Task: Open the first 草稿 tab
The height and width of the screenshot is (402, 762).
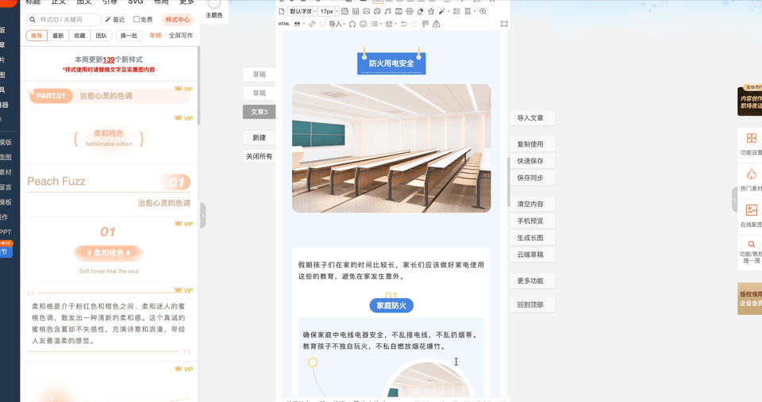Action: coord(259,75)
